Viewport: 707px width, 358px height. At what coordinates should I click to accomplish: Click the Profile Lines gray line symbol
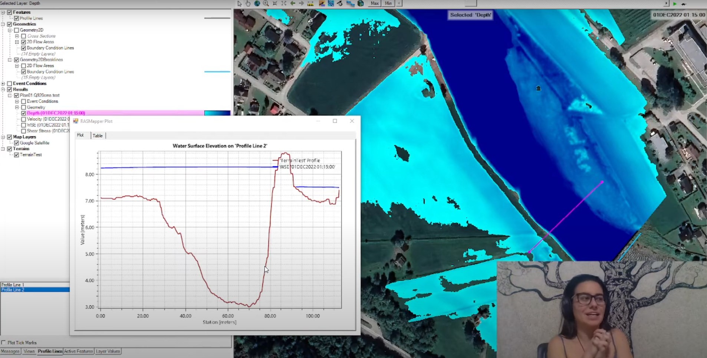(x=217, y=18)
